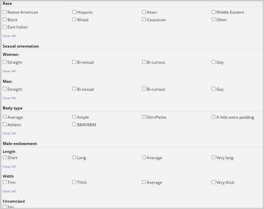
Task: Check the Ample body type checkbox
Action: 74,117
